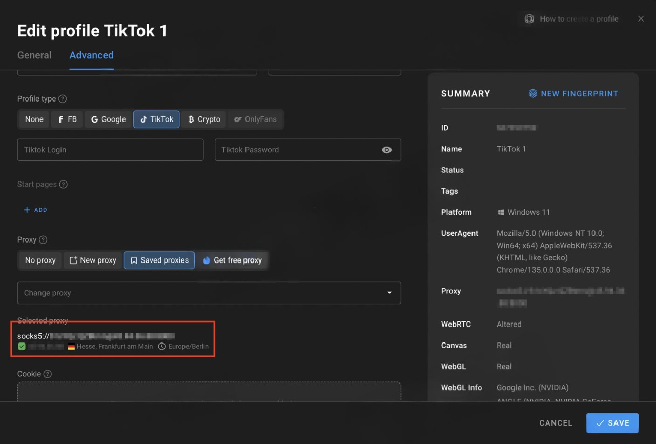Click the green proxy status check icon
Image resolution: width=656 pixels, height=444 pixels.
click(x=22, y=347)
